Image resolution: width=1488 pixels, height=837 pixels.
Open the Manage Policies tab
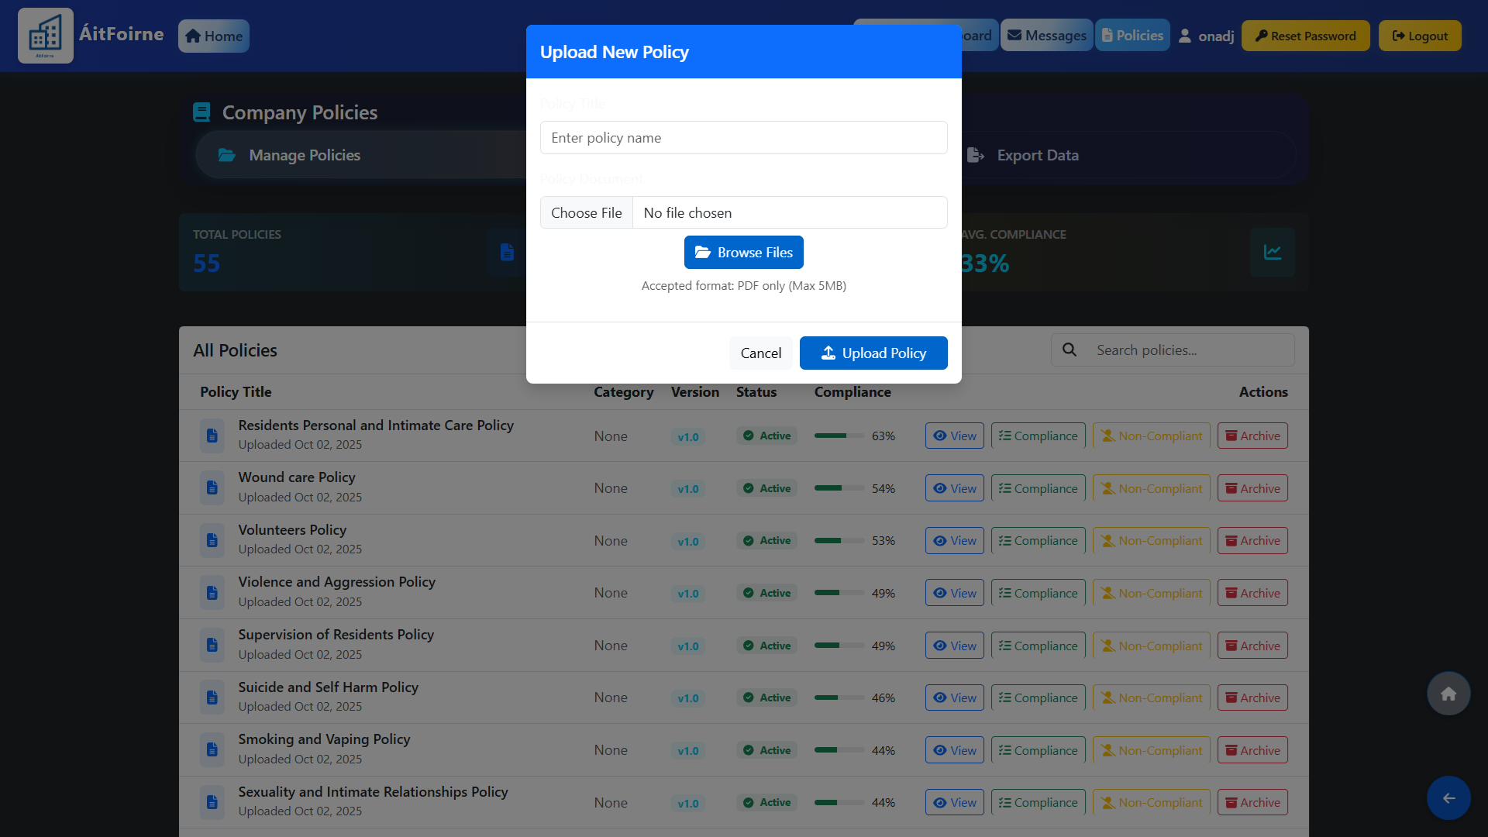pos(360,155)
